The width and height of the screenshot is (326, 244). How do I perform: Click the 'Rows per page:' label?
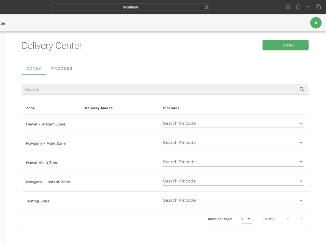point(220,219)
